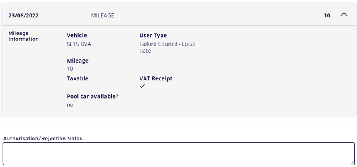The height and width of the screenshot is (167, 357).
Task: Select the mileage value 10 under Mileage
Action: coord(70,69)
